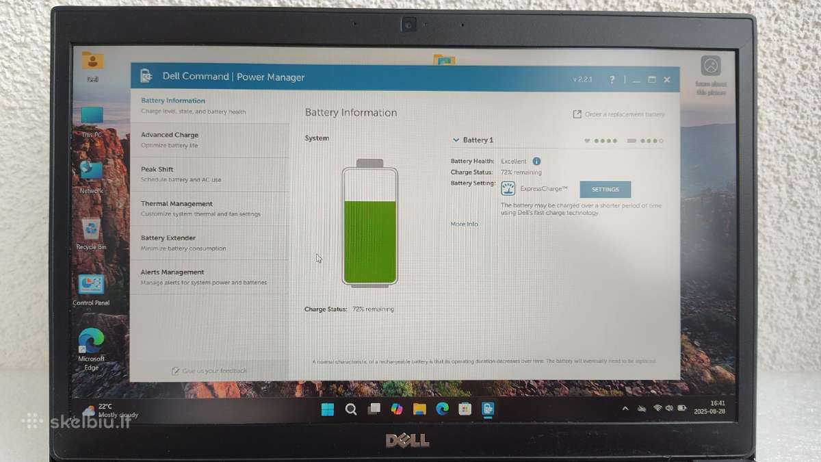Click the v2.2.1 version text
This screenshot has height=462, width=821.
pyautogui.click(x=584, y=80)
